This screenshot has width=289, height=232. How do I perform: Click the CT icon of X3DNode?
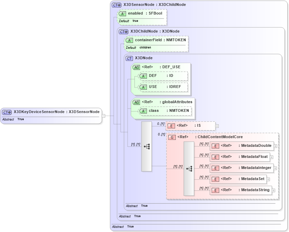(129, 59)
